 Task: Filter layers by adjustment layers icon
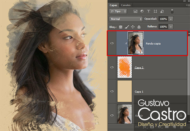click(x=142, y=11)
